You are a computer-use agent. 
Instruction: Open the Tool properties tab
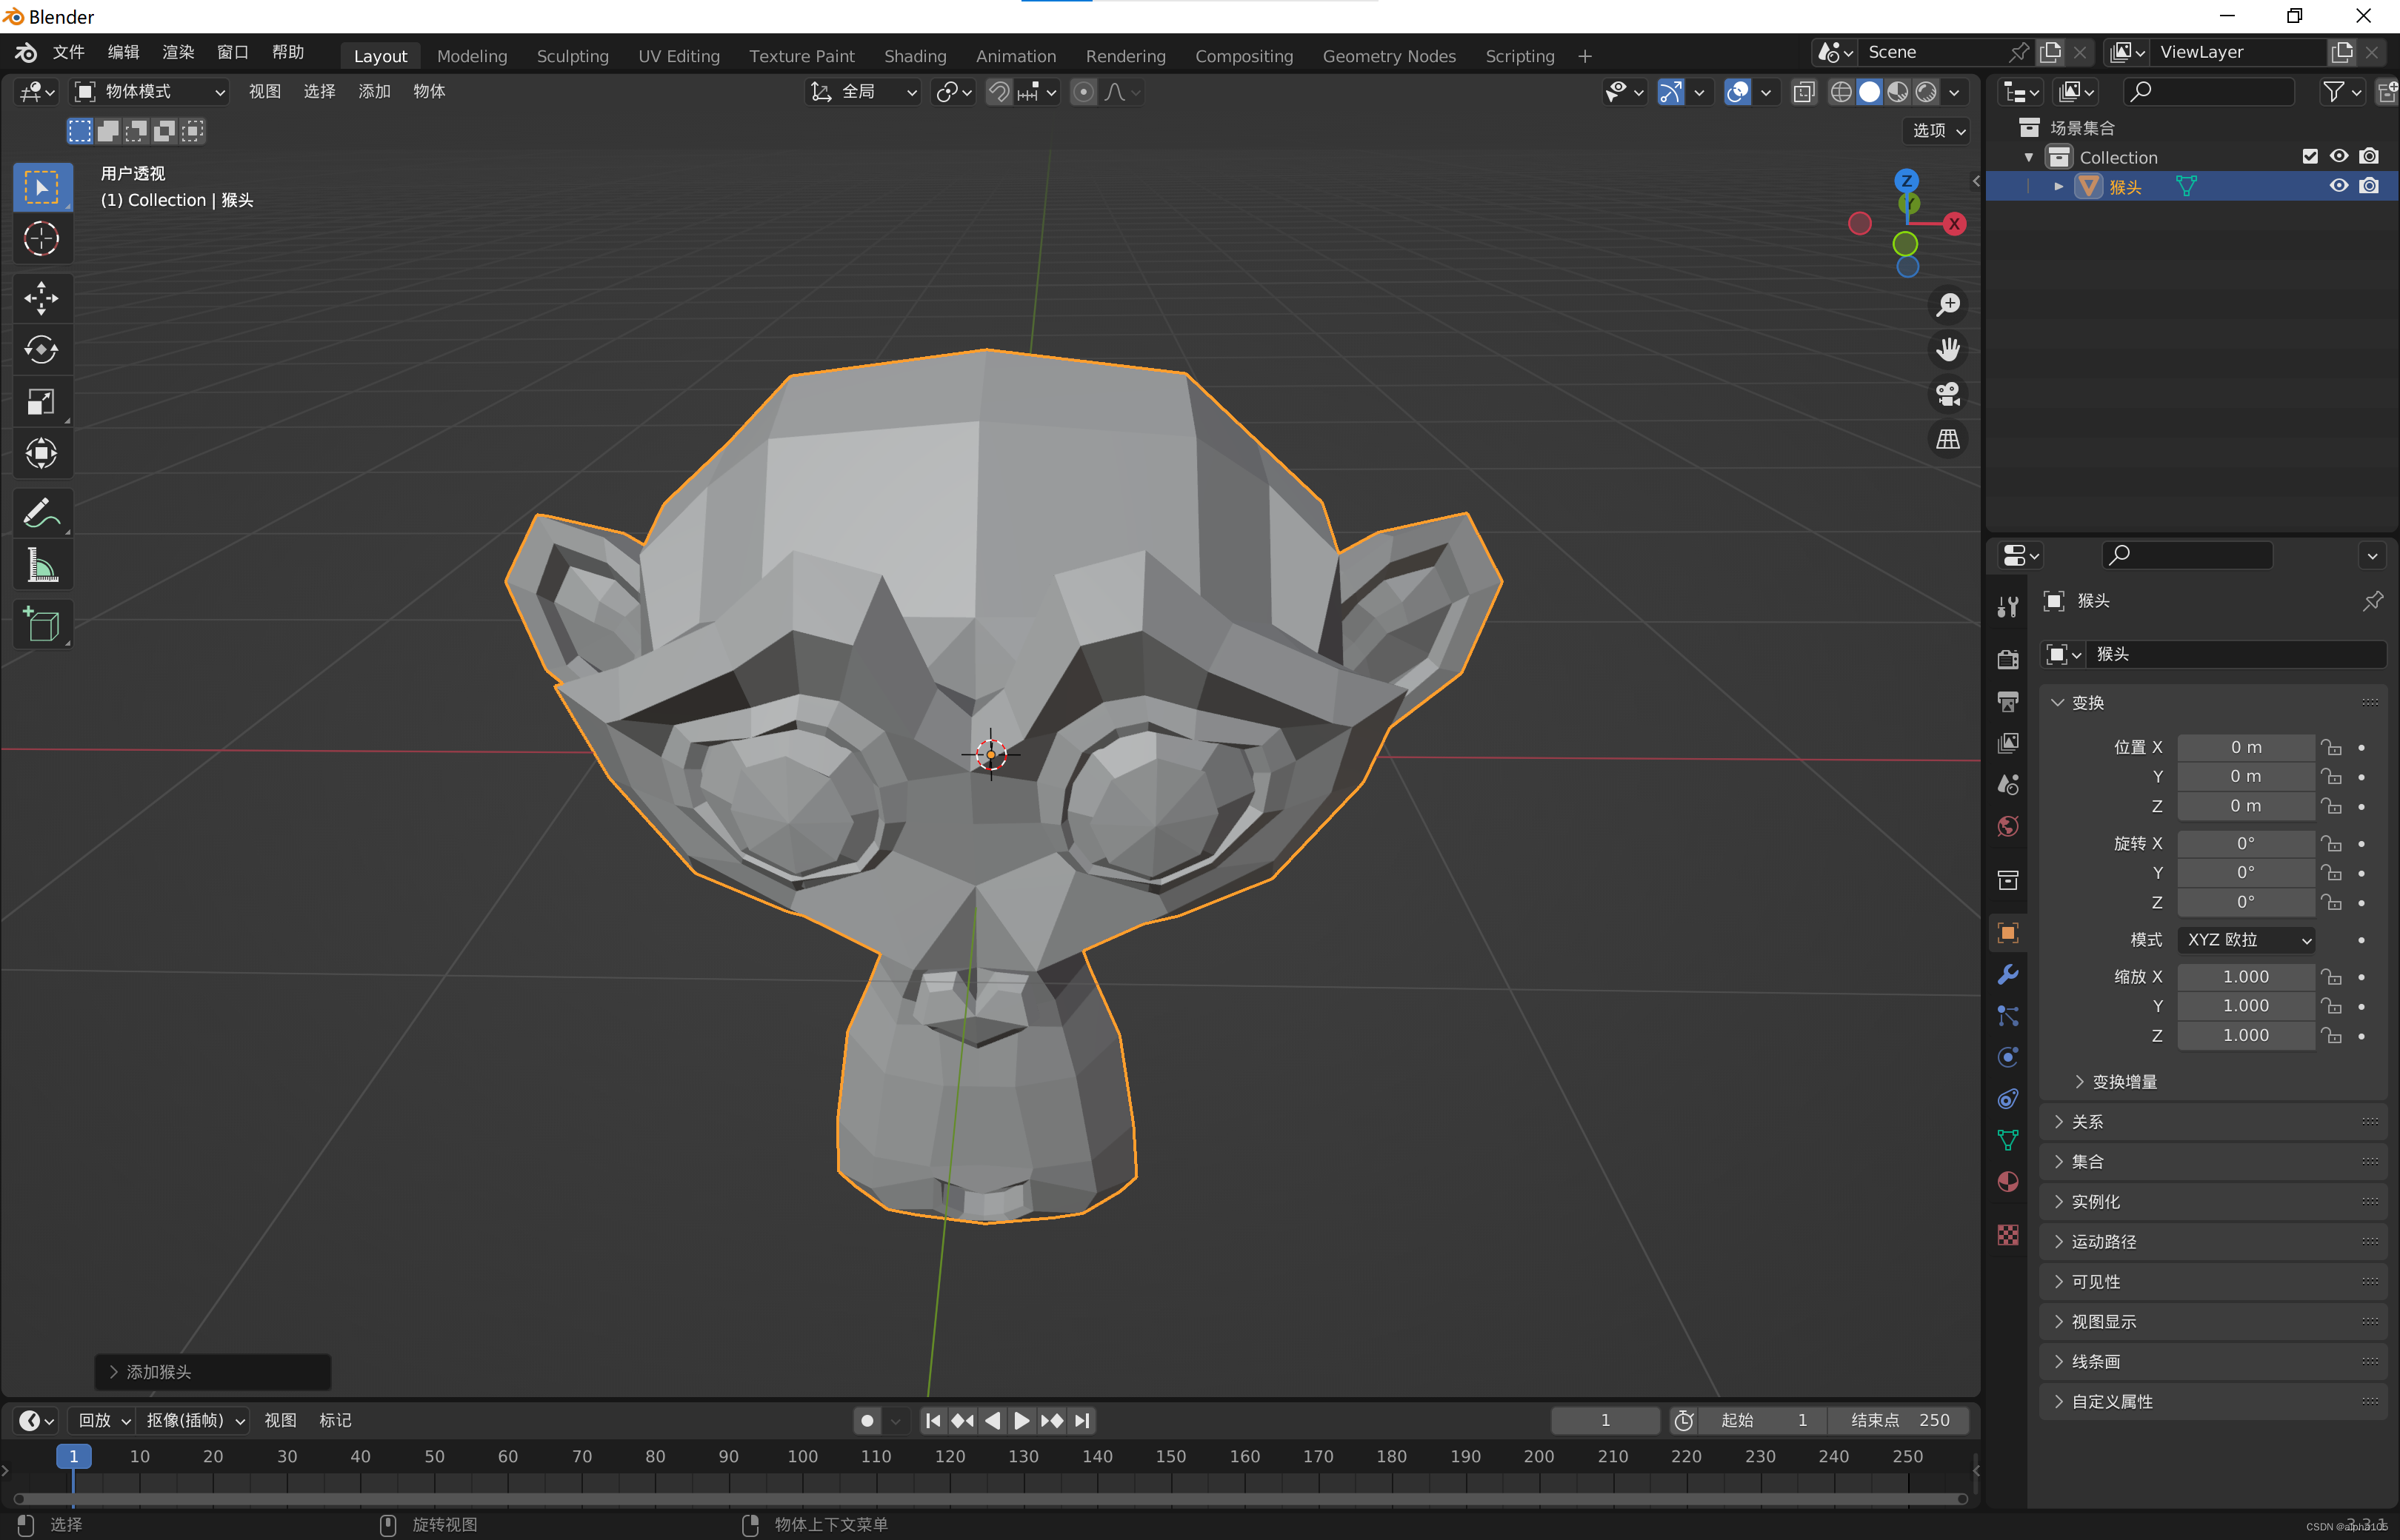2008,607
